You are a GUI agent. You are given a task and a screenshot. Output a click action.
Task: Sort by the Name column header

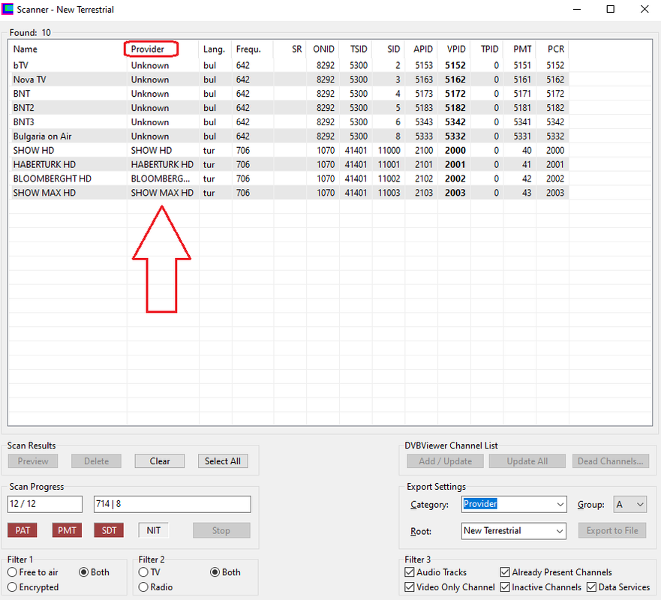(x=68, y=49)
